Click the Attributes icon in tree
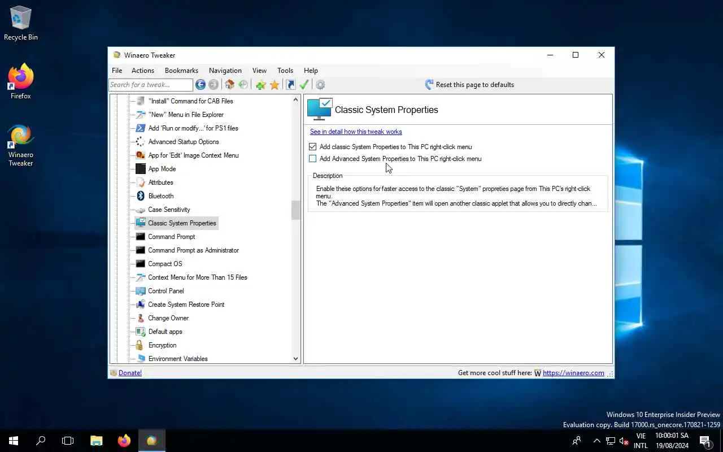Screen dimensions: 723x452 (x=141, y=182)
